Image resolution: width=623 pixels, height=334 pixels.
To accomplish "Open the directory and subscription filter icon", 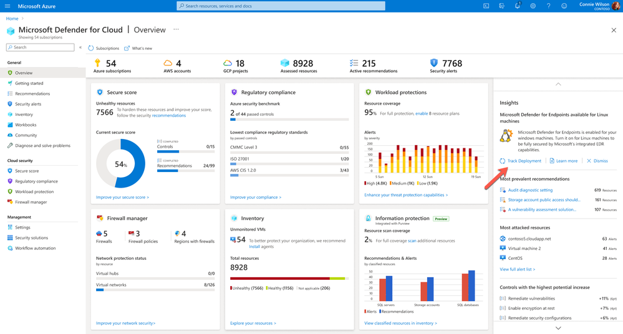I will tap(502, 6).
